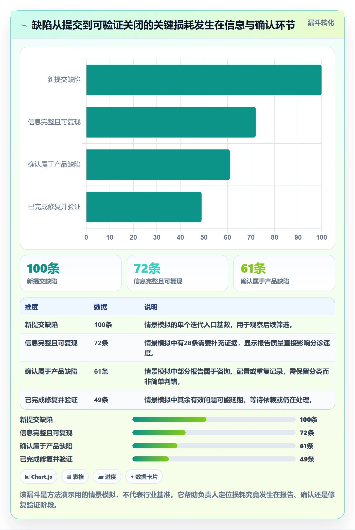Click the 新提交缺陷 chart bar

(x=204, y=80)
